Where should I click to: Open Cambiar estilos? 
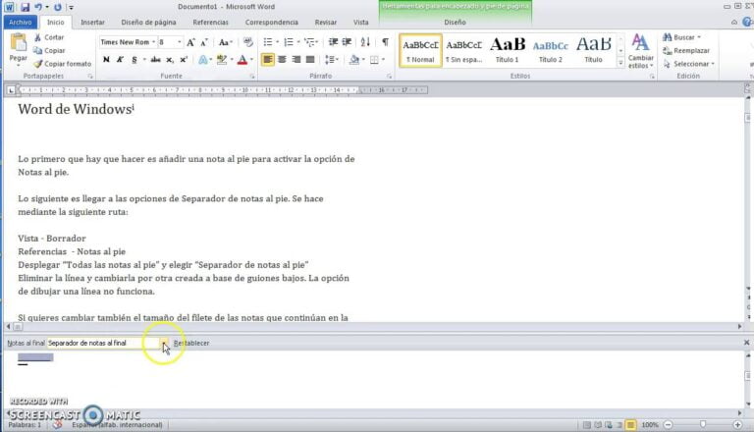pyautogui.click(x=640, y=51)
